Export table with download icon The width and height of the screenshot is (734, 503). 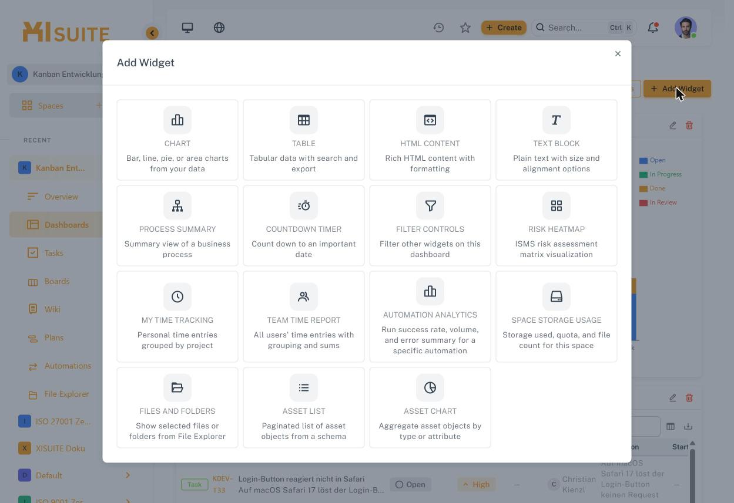[688, 426]
